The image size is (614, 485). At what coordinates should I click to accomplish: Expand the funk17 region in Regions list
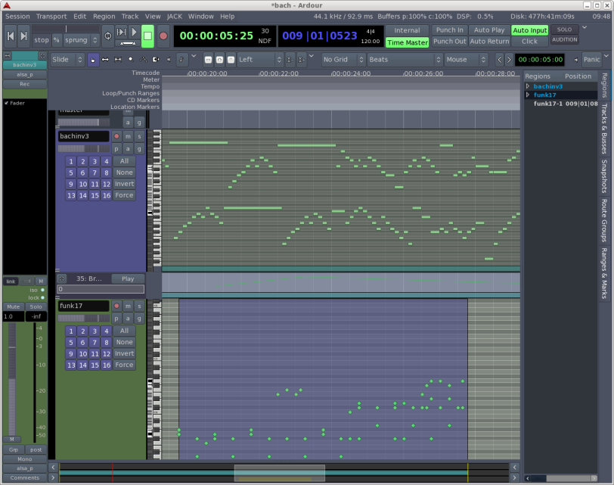click(x=528, y=95)
